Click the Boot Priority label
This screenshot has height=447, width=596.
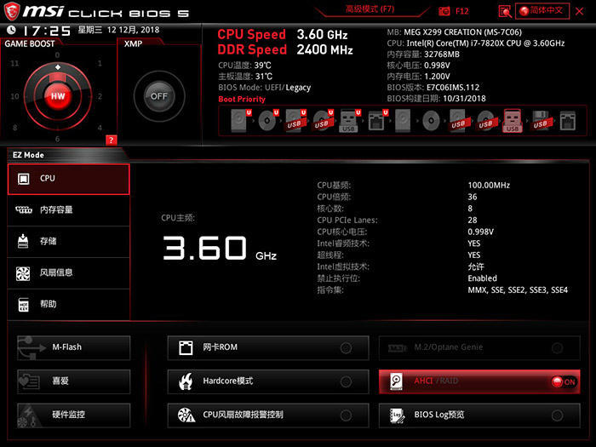coord(242,100)
